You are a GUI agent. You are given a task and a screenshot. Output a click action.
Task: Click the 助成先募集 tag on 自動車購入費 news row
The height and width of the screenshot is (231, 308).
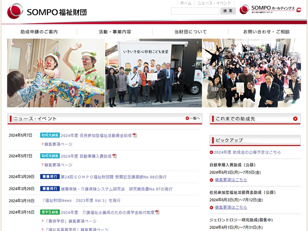50,156
